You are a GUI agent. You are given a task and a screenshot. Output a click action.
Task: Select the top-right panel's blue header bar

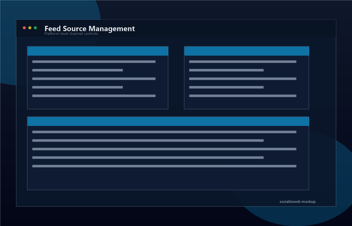[x=247, y=51]
